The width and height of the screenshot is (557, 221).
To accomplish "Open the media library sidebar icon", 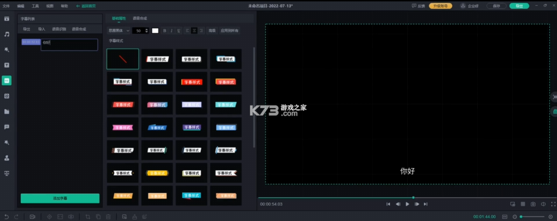I will 7,19.
